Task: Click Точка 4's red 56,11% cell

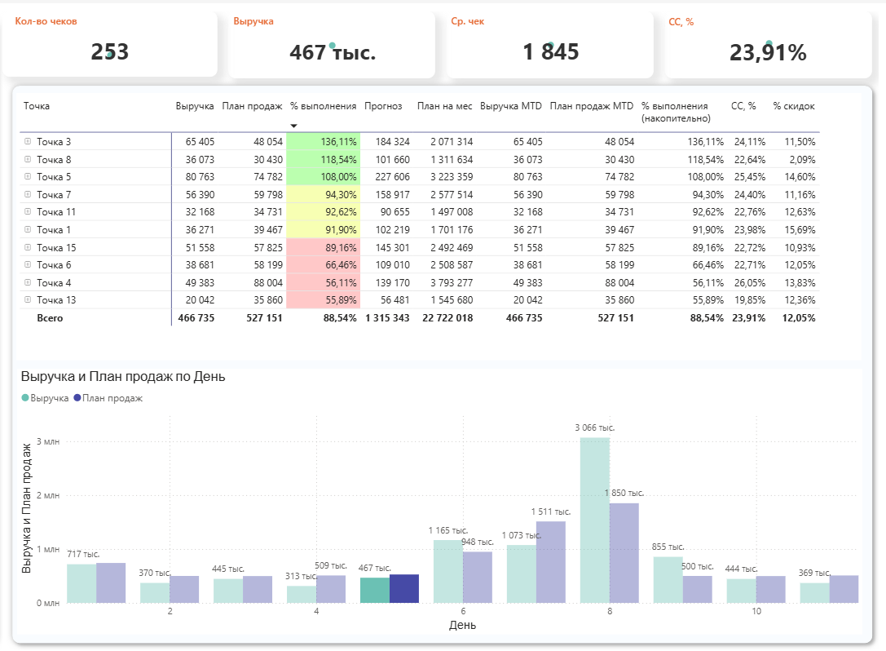Action: point(323,282)
